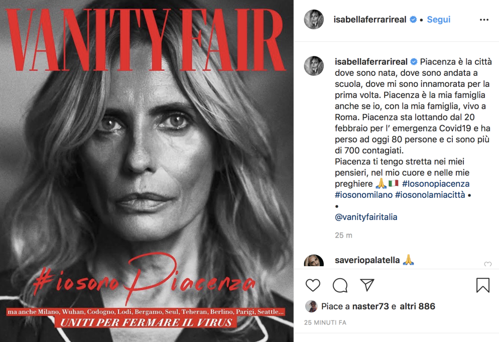This screenshot has width=499, height=342.
Task: Open the #Iosonopiacenza hashtag
Action: (x=436, y=184)
